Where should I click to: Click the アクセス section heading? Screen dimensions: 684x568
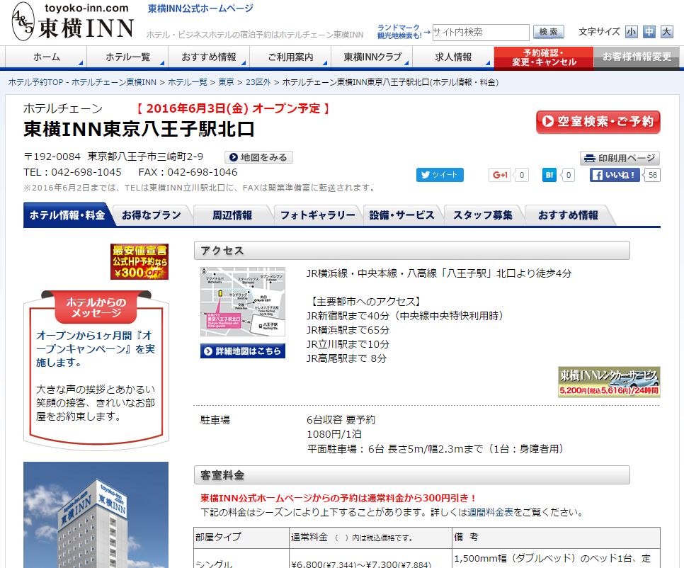pyautogui.click(x=412, y=251)
